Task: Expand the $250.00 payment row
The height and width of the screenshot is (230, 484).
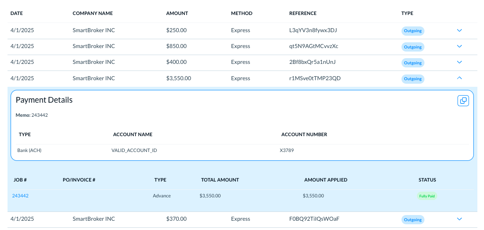Action: [x=459, y=30]
